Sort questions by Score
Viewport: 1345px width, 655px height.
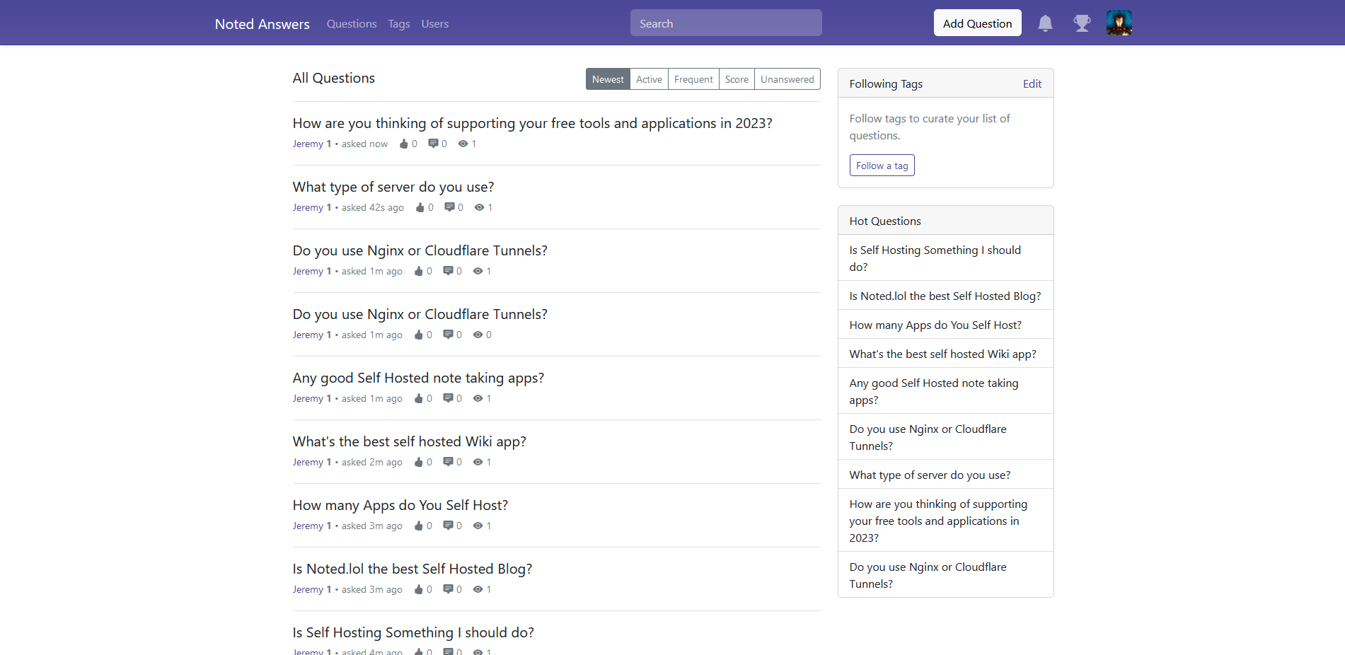point(737,79)
